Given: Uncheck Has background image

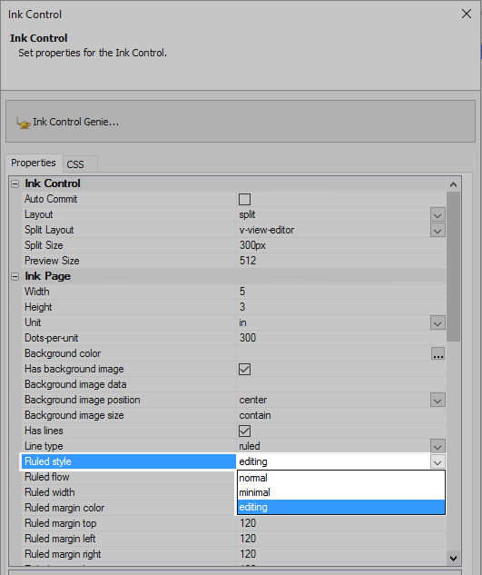Looking at the screenshot, I should [x=244, y=370].
